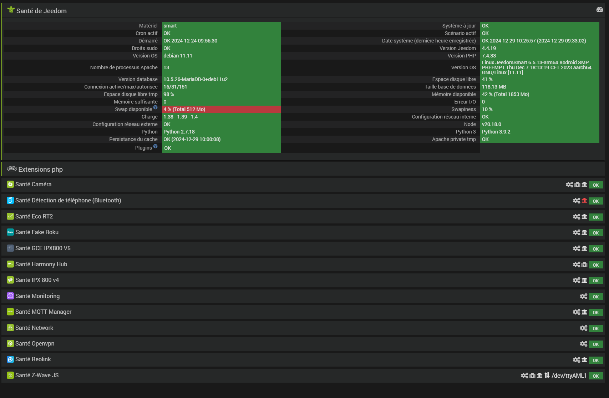Click the OK badge on Santé GCE IPX800 V5
The width and height of the screenshot is (609, 398).
click(x=595, y=249)
